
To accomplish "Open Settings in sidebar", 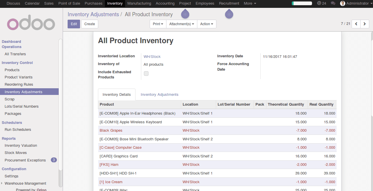I will (x=12, y=176).
